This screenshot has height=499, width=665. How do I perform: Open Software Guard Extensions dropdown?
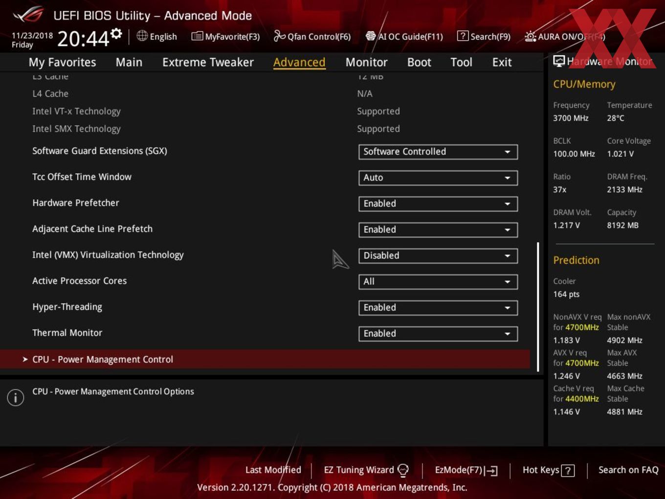coord(438,152)
